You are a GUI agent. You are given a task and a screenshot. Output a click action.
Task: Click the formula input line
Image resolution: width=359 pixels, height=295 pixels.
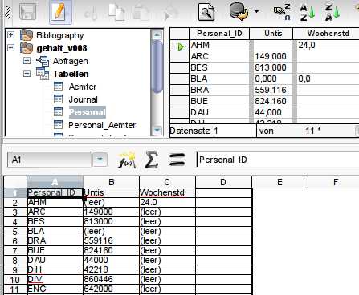click(278, 160)
